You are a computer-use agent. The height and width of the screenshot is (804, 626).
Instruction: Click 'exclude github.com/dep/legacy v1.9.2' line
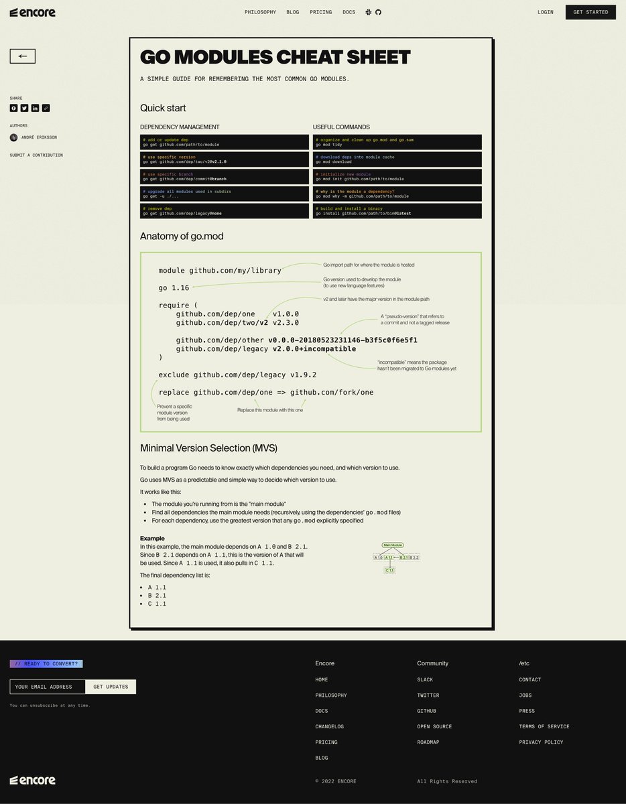[237, 375]
